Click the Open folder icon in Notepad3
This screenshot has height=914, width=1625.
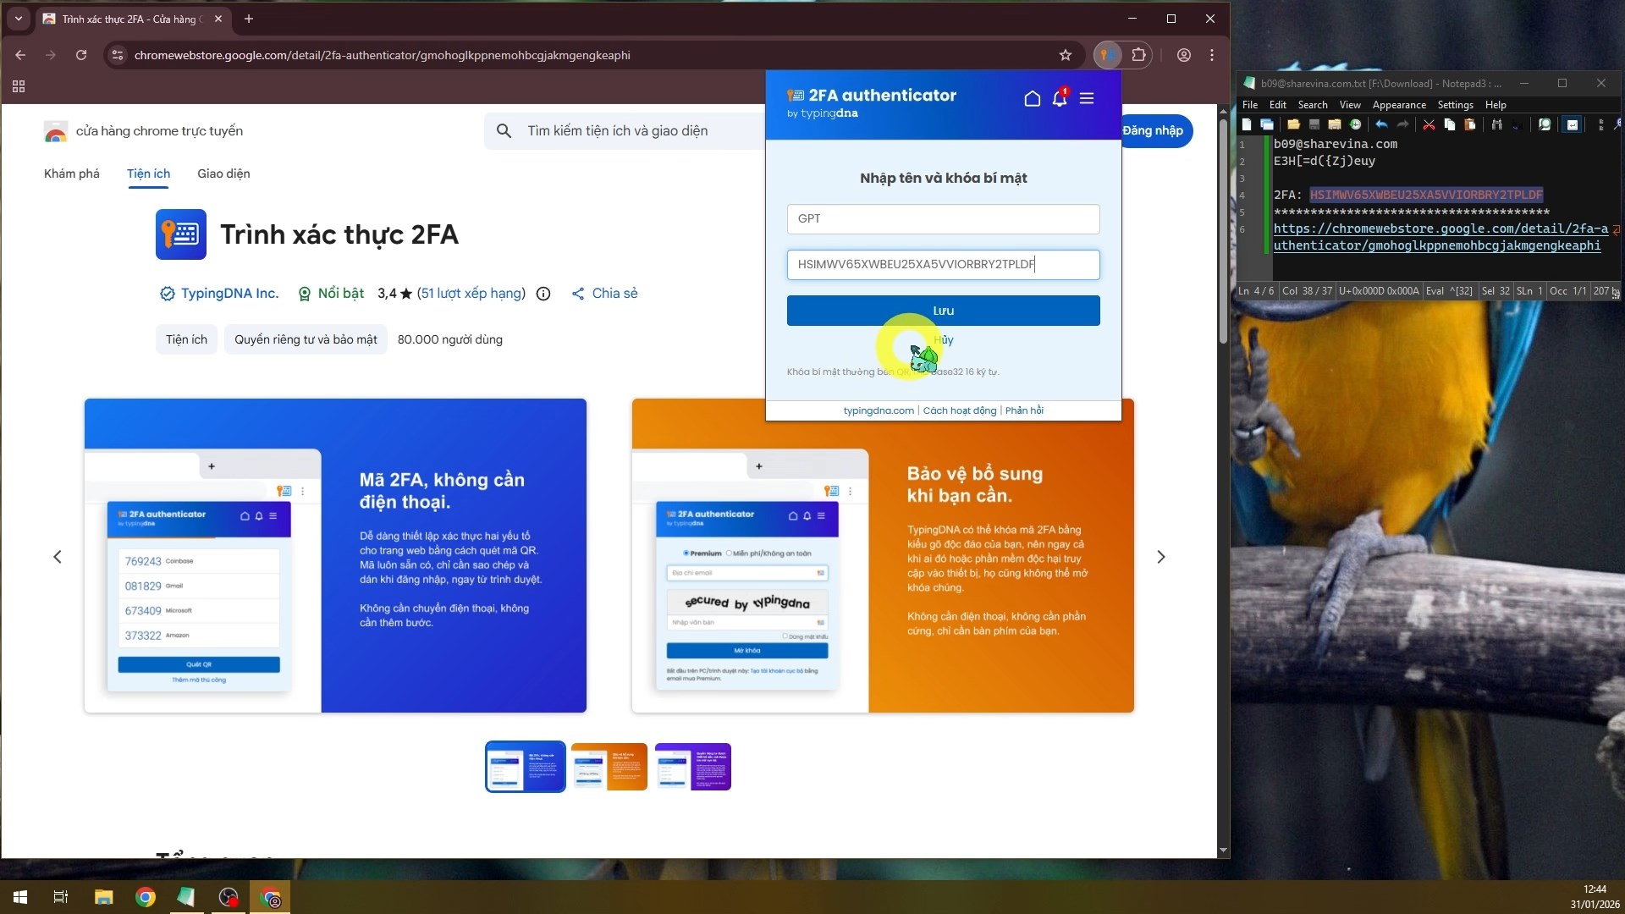click(x=1293, y=124)
